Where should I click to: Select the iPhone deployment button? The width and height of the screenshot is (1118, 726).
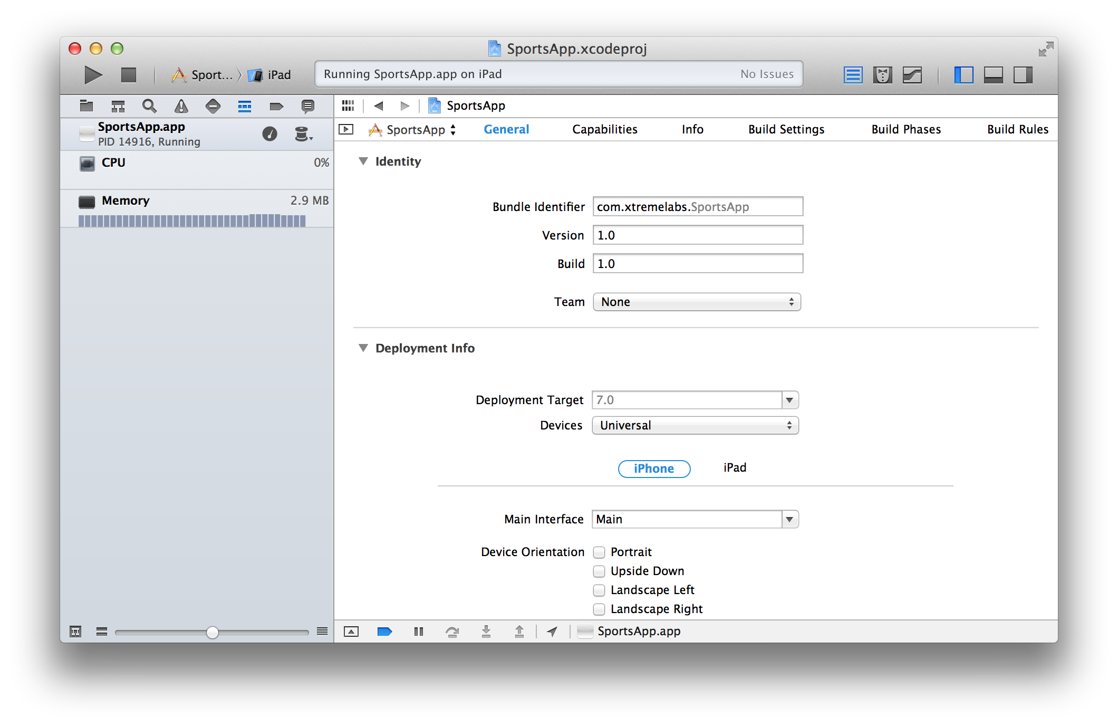click(x=654, y=469)
